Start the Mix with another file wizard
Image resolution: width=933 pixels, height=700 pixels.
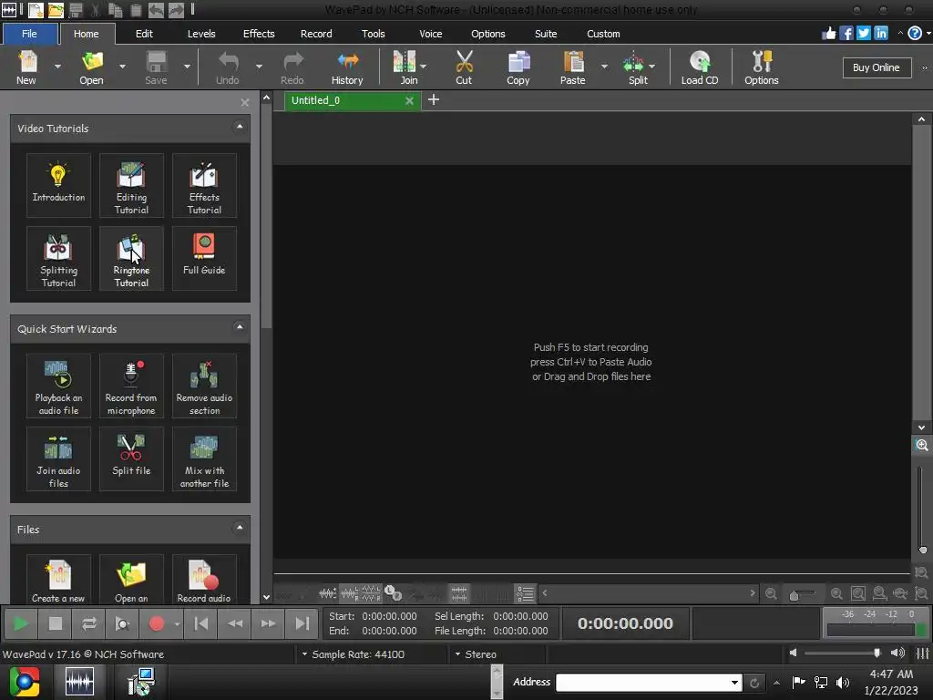(x=204, y=459)
